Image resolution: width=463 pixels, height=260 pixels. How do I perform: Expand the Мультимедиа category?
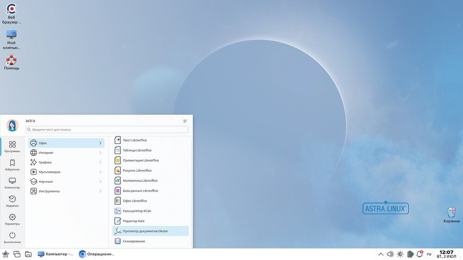(x=66, y=172)
